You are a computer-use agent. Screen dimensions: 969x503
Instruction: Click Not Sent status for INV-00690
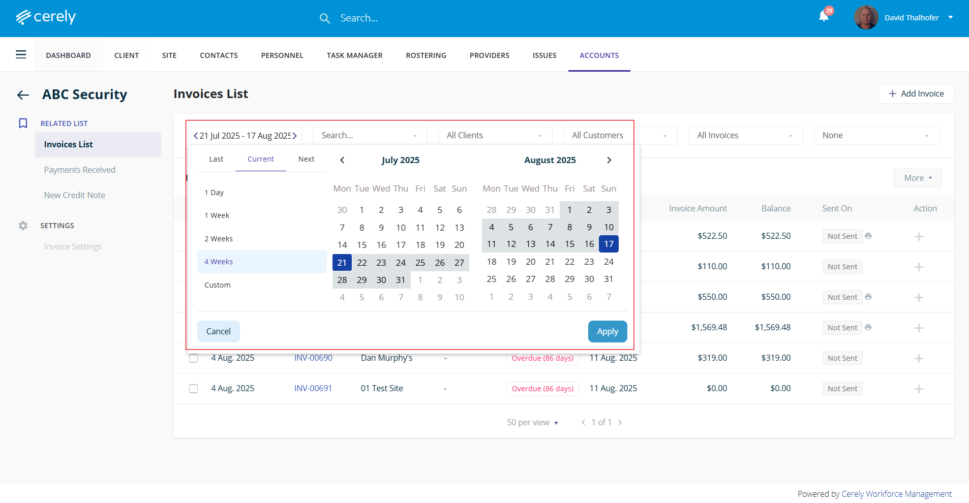pyautogui.click(x=842, y=358)
